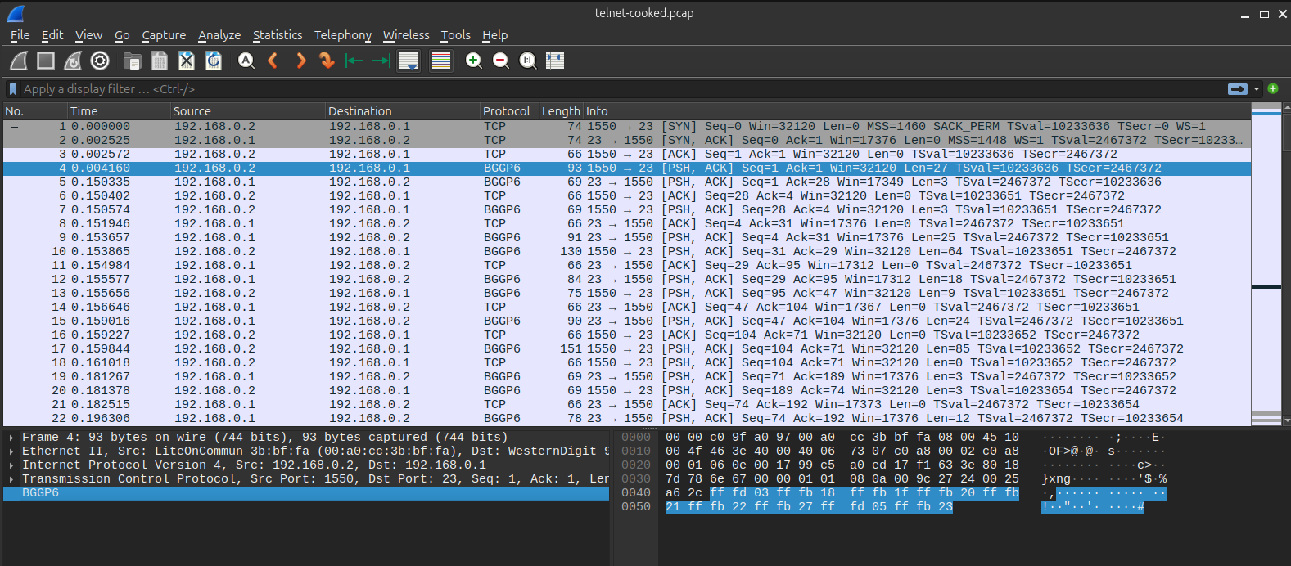This screenshot has height=566, width=1291.
Task: Click the display filter bookmark icon
Action: coord(12,89)
